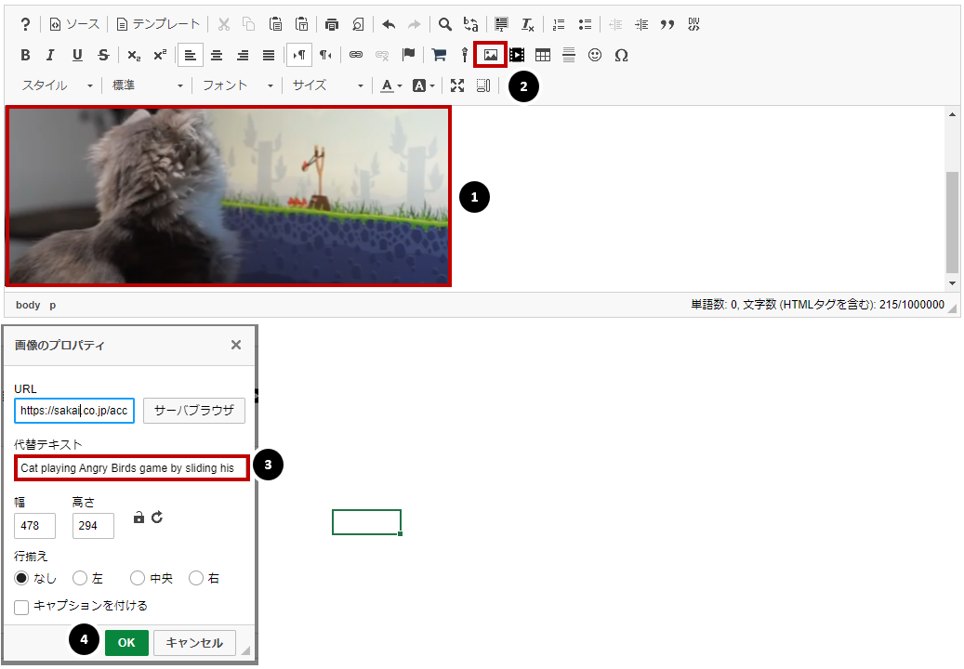This screenshot has height=669, width=964.
Task: Click the microphone audio recording icon
Action: pos(465,56)
